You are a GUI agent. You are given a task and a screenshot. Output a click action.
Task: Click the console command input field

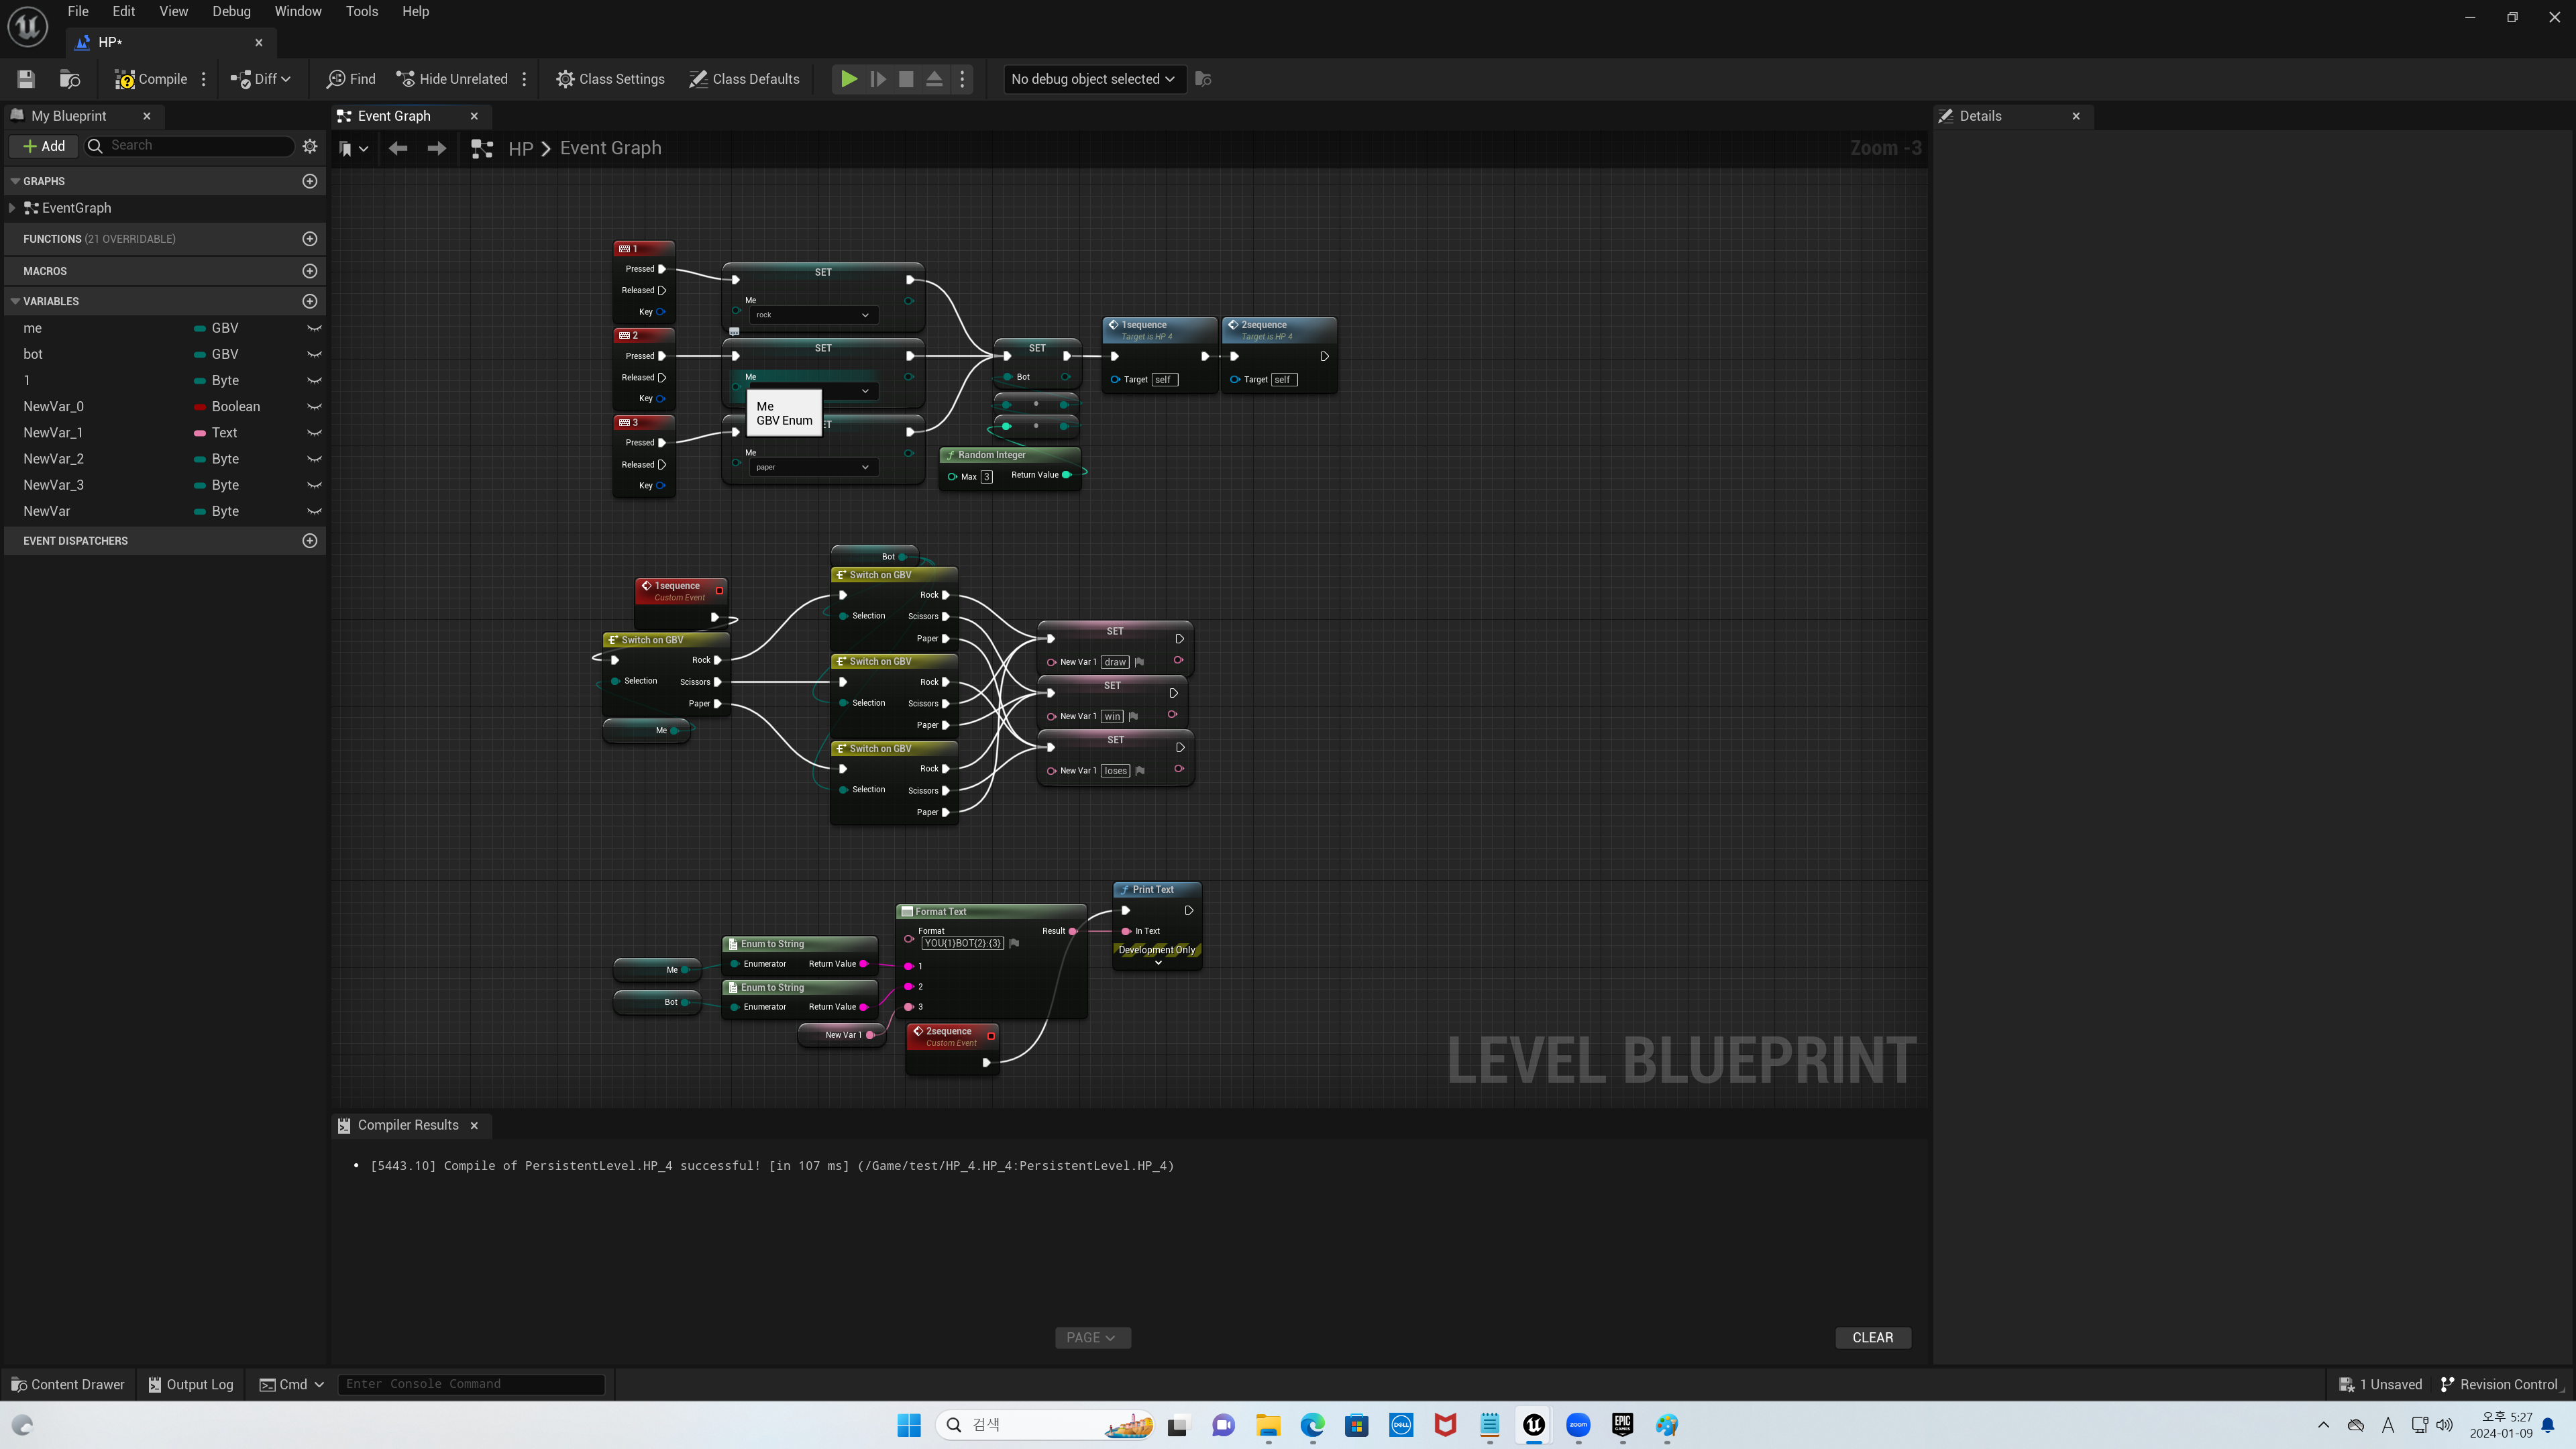coord(471,1384)
